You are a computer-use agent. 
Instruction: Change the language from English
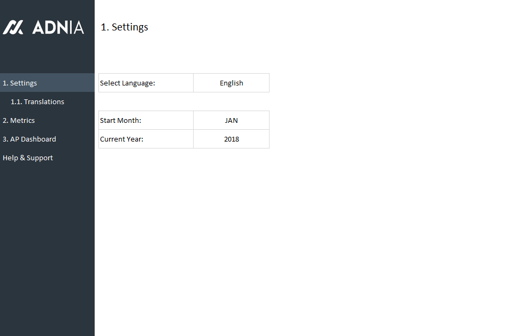pos(231,83)
